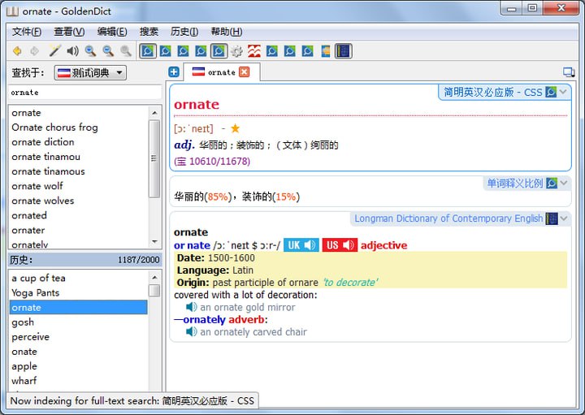Select 'perceive' from the history list
The width and height of the screenshot is (585, 415).
pyautogui.click(x=31, y=336)
